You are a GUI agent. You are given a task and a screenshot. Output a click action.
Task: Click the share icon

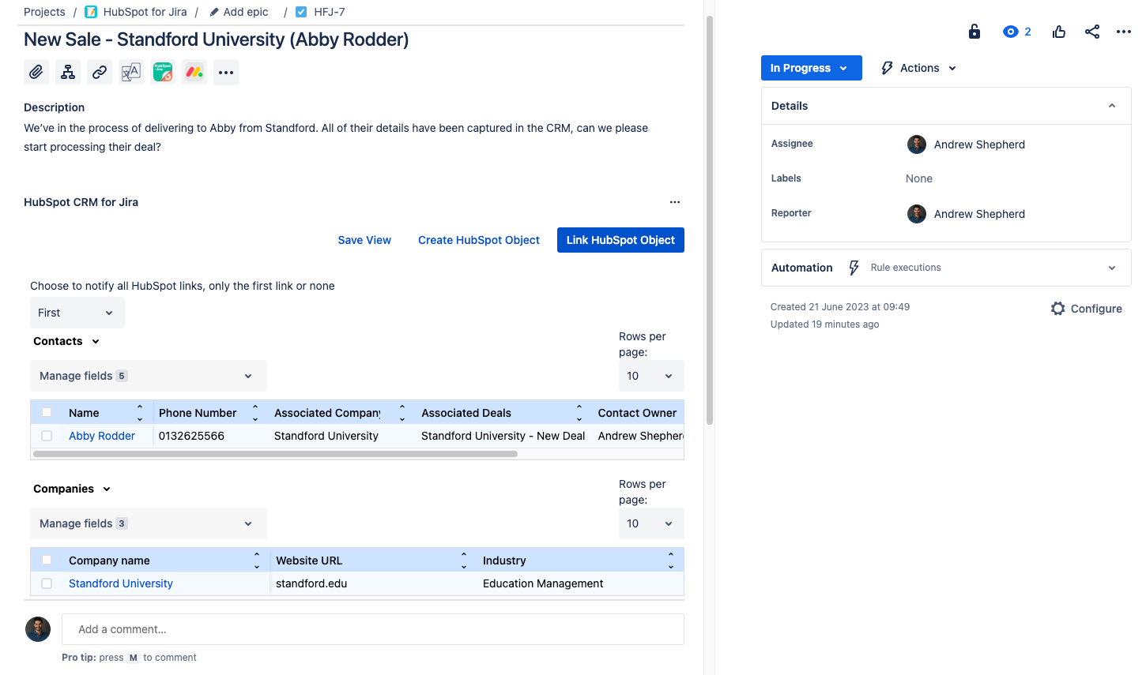pos(1092,32)
